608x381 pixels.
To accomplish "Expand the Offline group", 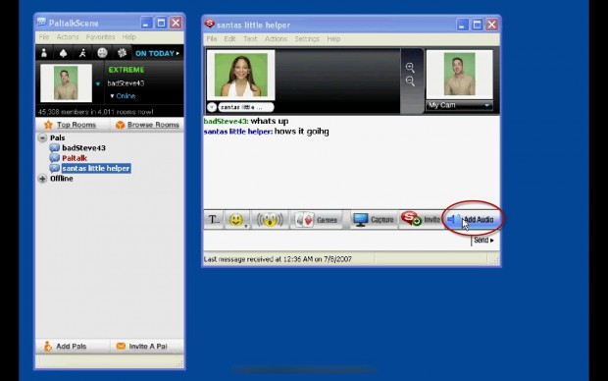I will point(42,179).
